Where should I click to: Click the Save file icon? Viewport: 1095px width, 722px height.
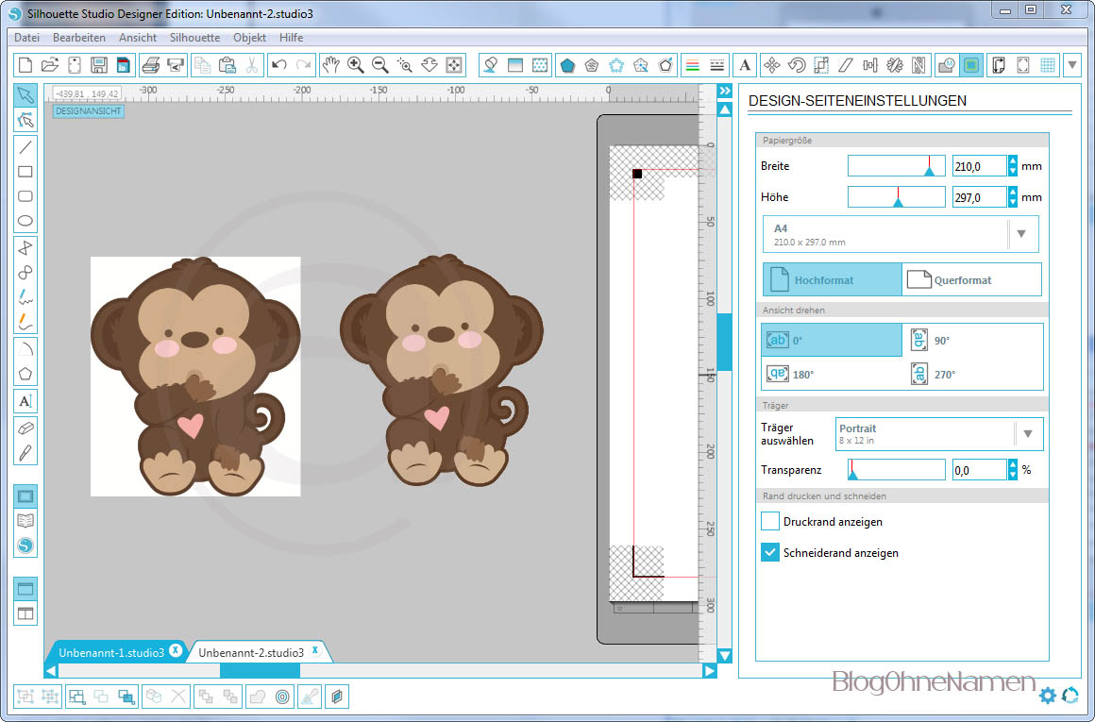pyautogui.click(x=98, y=65)
